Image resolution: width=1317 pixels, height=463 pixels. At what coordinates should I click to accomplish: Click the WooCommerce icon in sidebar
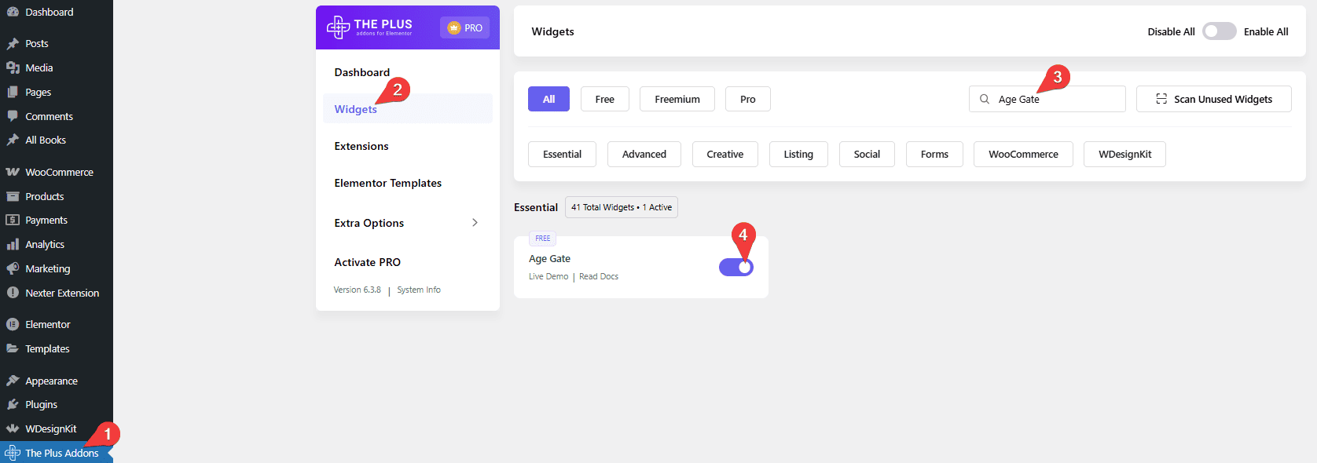click(13, 172)
